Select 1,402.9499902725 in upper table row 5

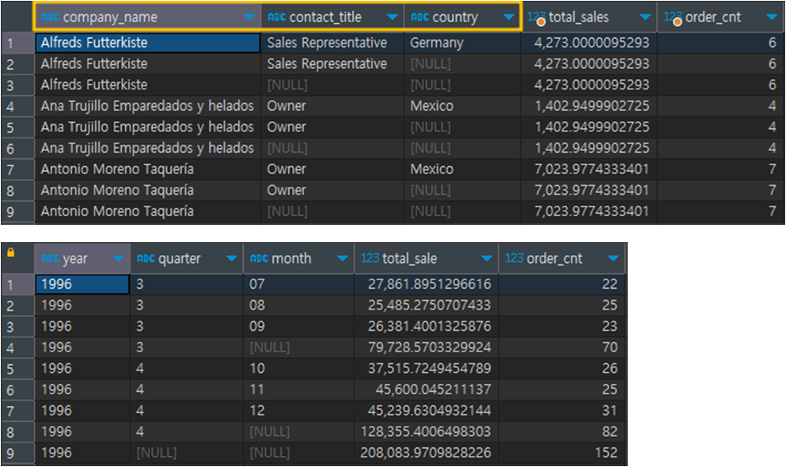click(x=589, y=127)
